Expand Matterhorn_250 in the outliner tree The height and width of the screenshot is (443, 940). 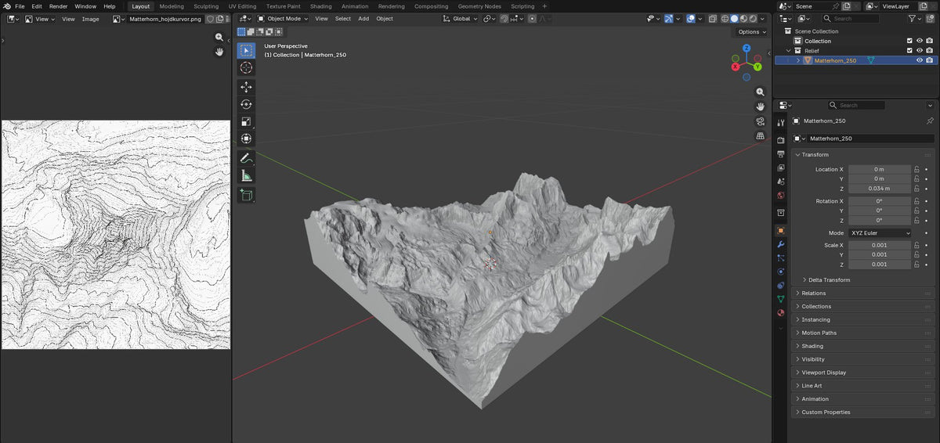pyautogui.click(x=798, y=60)
